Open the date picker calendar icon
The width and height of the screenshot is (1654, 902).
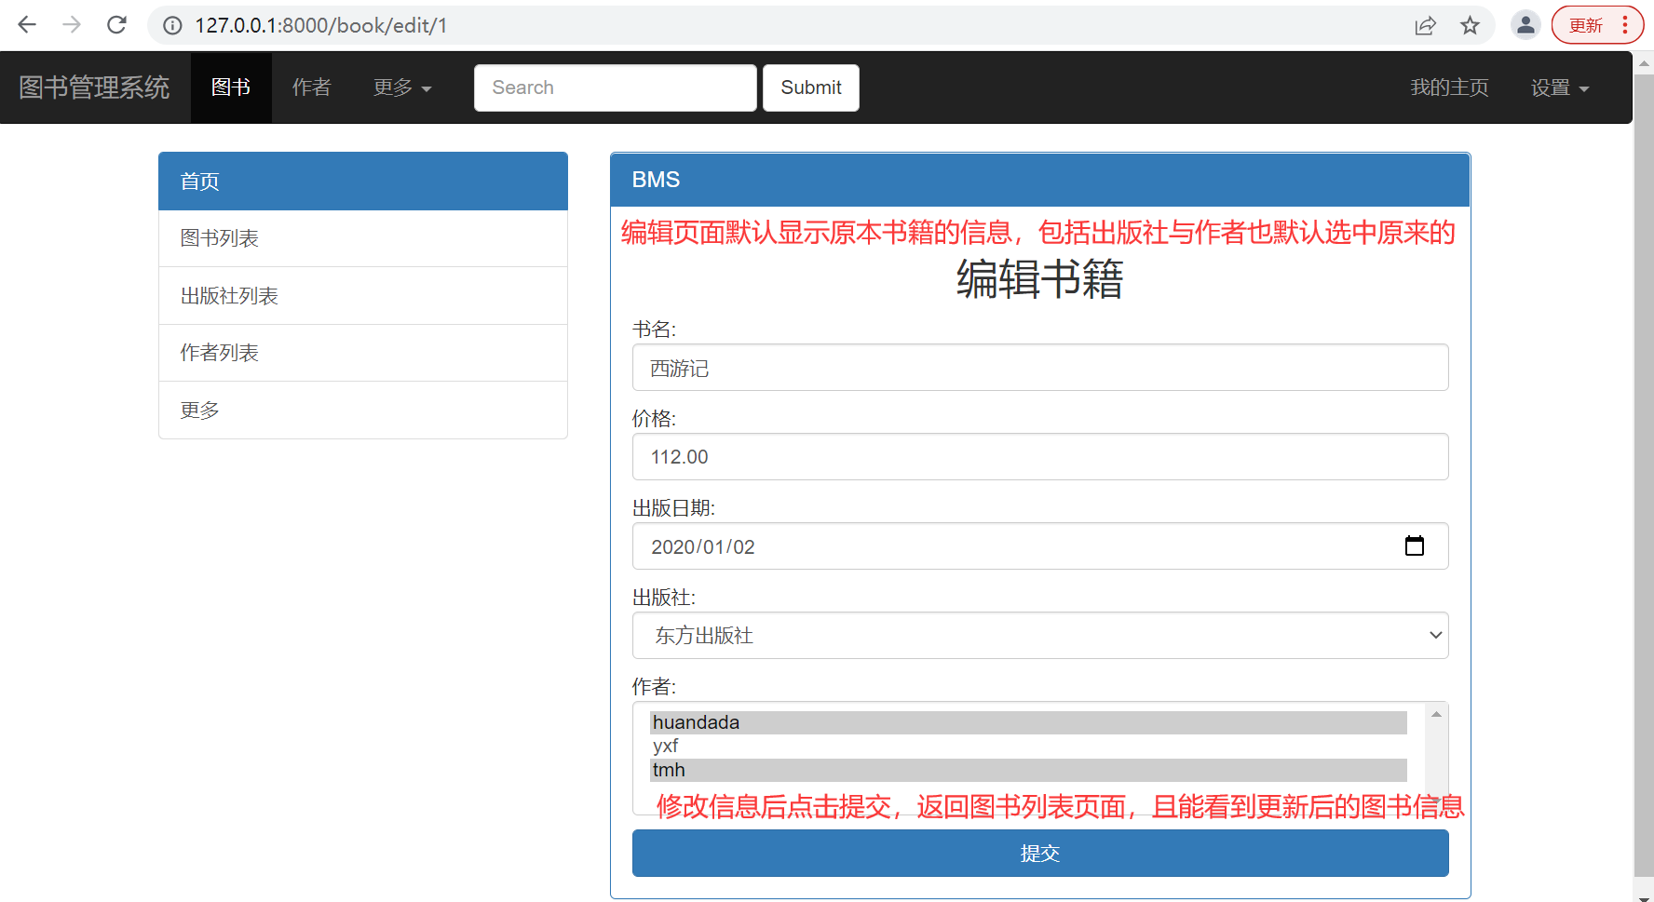pyautogui.click(x=1414, y=546)
